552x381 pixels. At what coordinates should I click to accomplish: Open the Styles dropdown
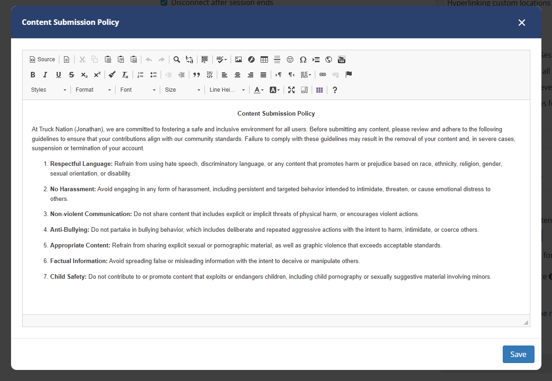[48, 90]
